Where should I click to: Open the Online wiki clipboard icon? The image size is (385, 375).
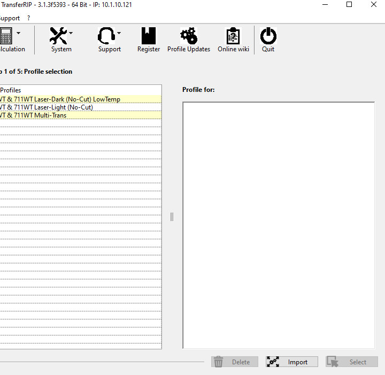(x=233, y=36)
